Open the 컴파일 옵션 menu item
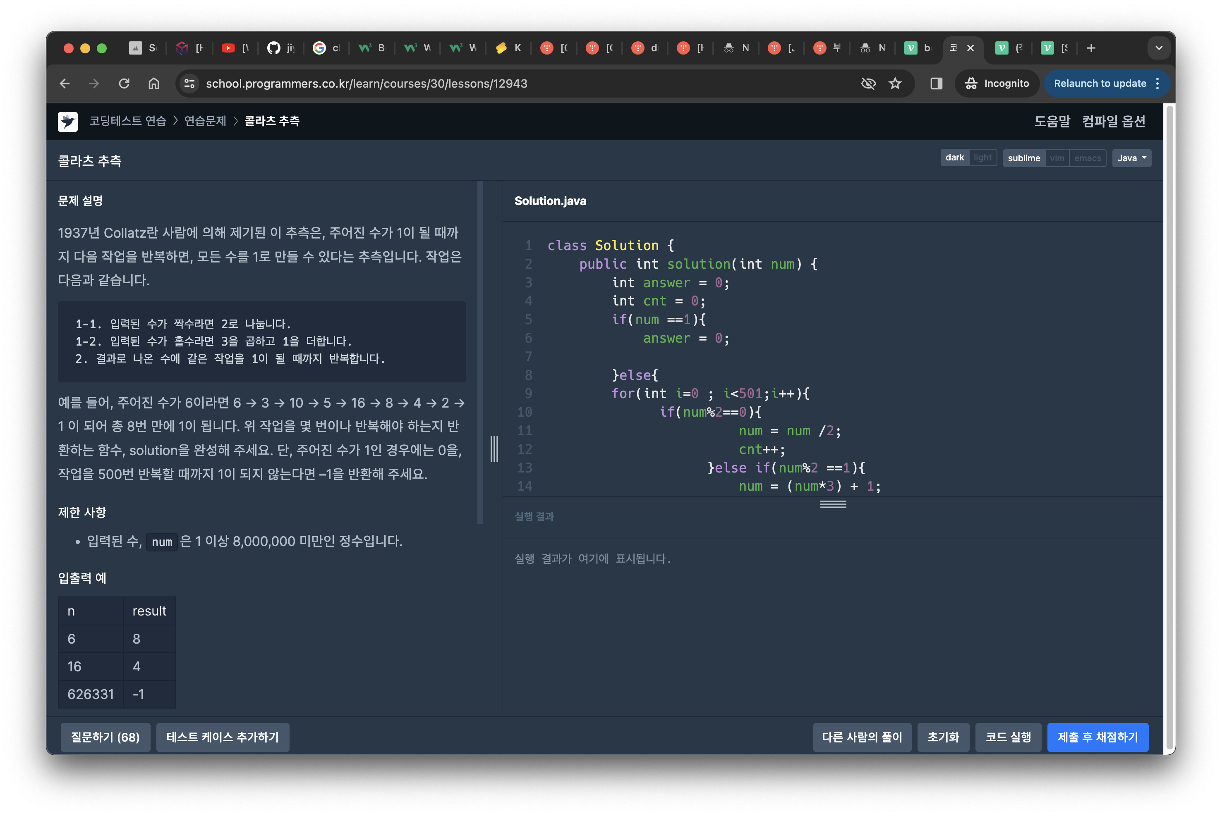 pos(1113,121)
